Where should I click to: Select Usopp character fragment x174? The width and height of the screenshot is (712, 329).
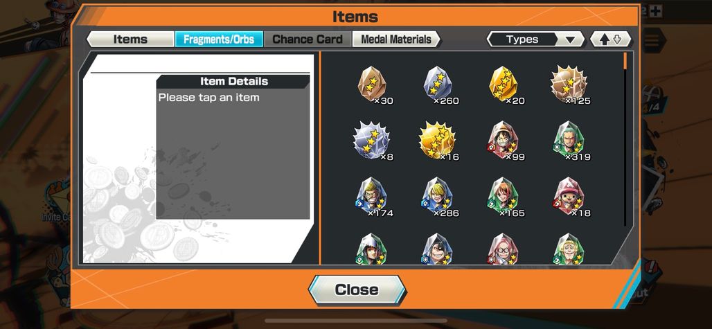pyautogui.click(x=373, y=197)
